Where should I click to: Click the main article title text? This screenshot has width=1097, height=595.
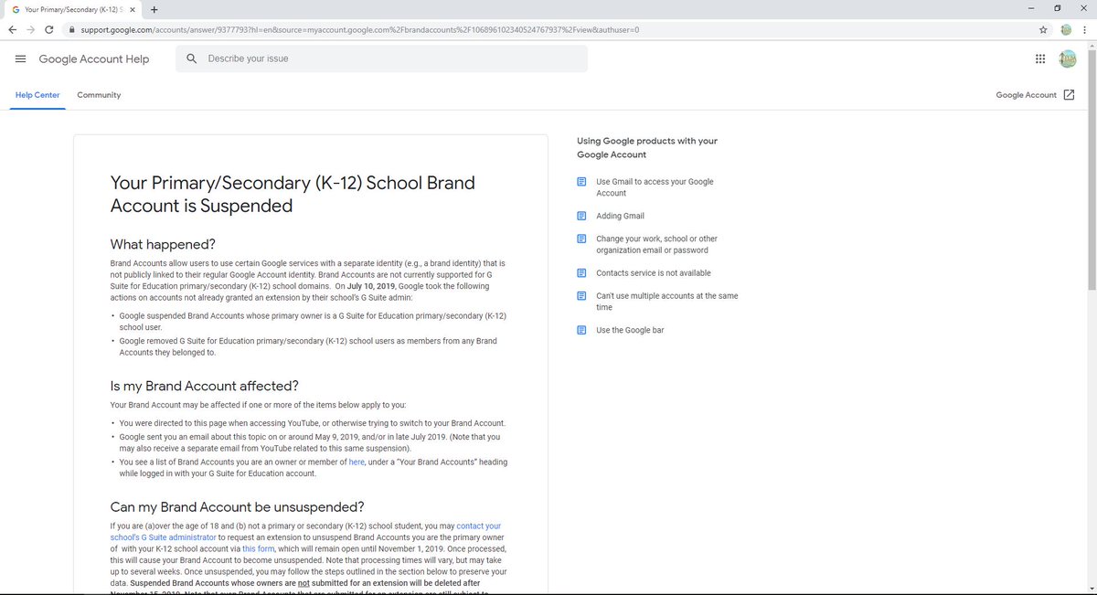click(293, 194)
